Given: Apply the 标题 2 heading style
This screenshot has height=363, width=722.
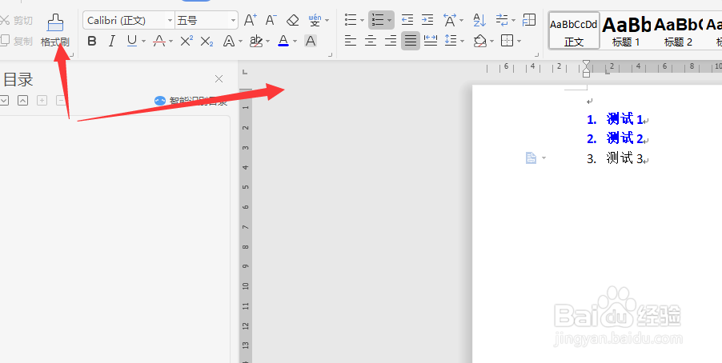Looking at the screenshot, I should [678, 30].
